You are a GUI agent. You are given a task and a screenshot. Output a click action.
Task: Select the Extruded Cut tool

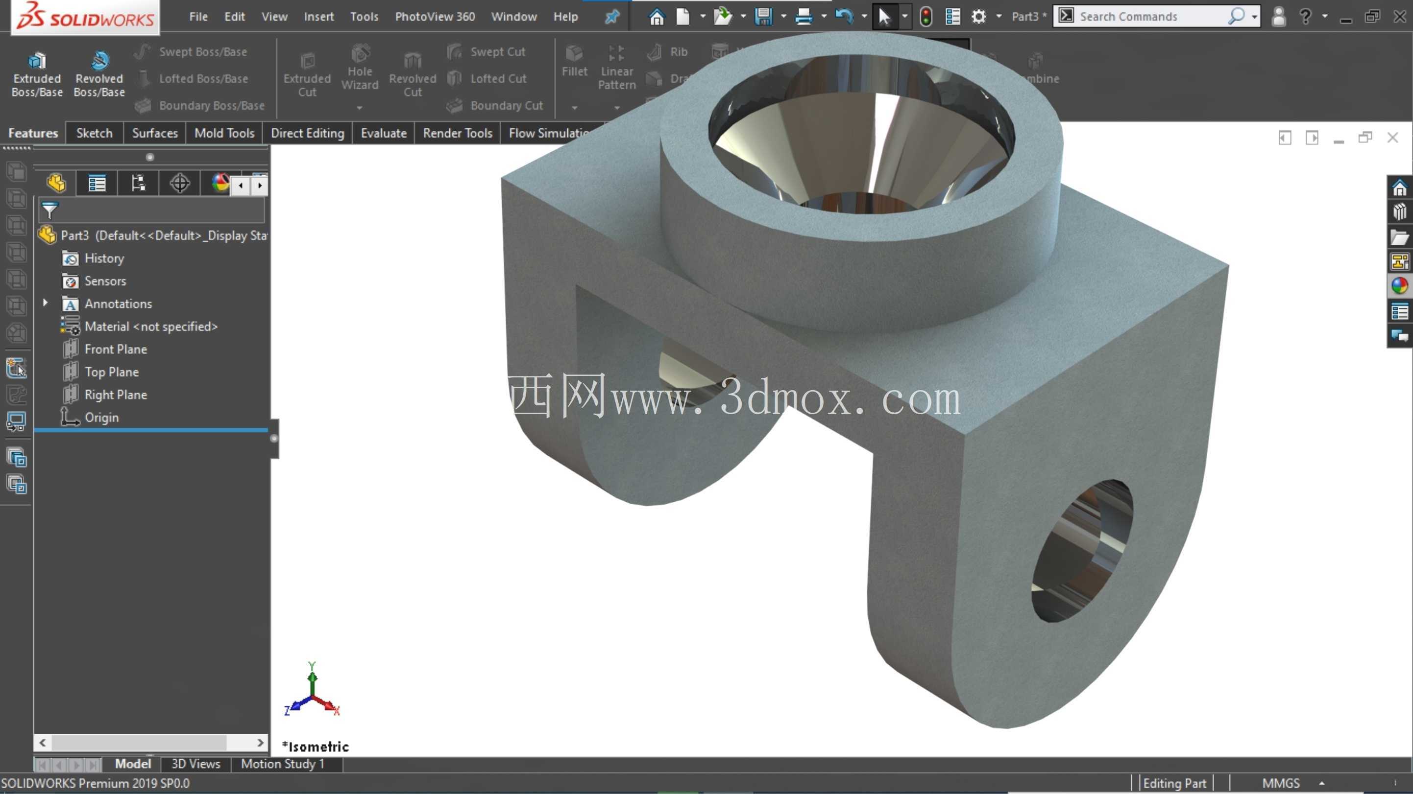click(x=307, y=74)
